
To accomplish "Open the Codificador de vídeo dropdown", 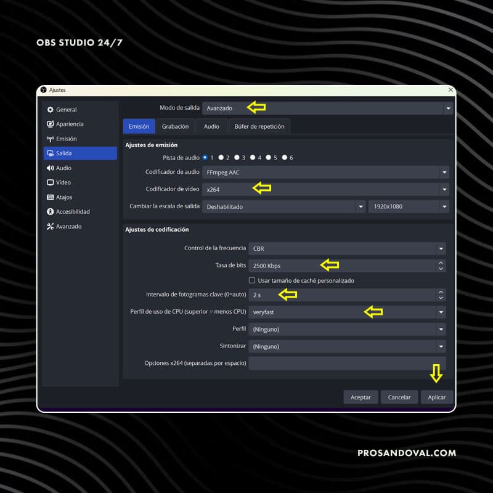I will [x=325, y=189].
